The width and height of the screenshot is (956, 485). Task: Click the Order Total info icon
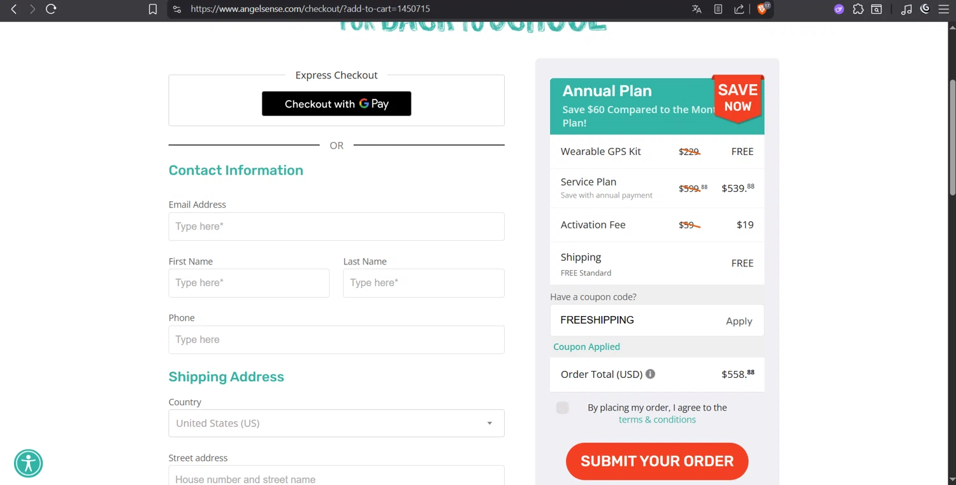click(x=650, y=374)
